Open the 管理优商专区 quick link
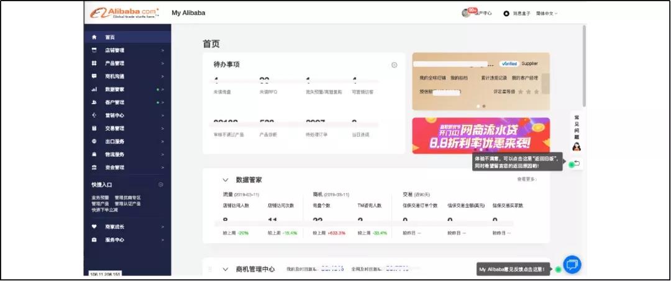This screenshot has height=281, width=671. pyautogui.click(x=127, y=198)
